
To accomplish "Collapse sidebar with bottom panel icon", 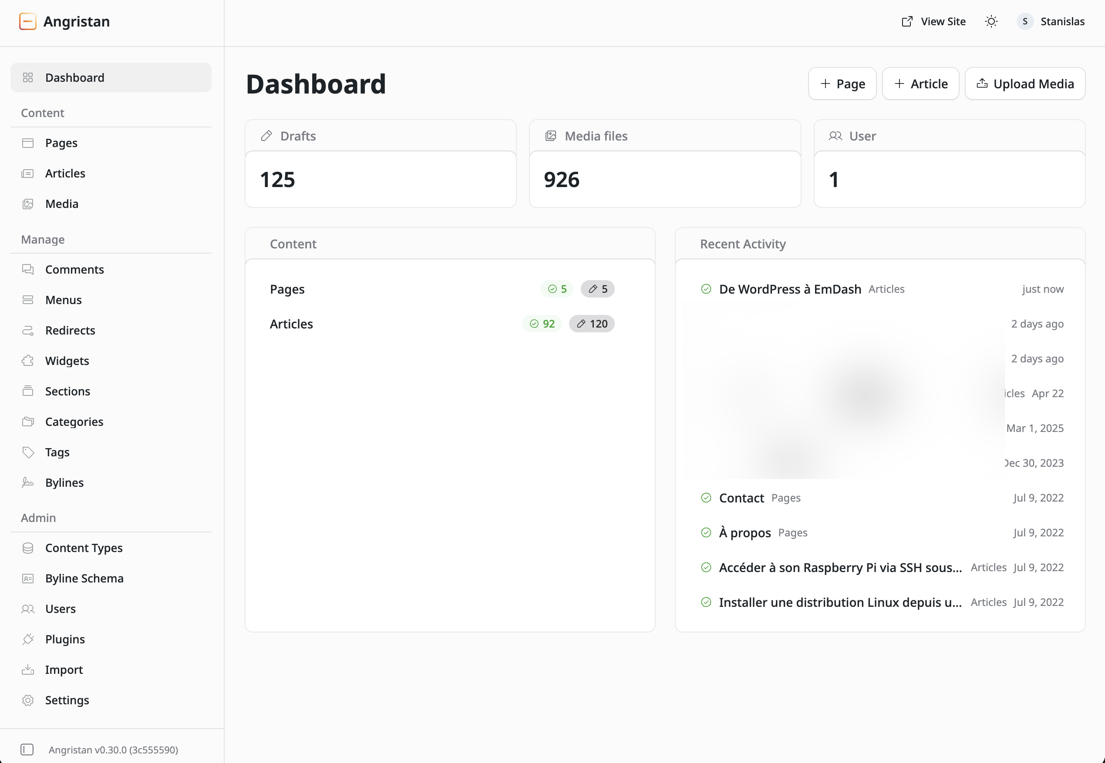I will [27, 750].
